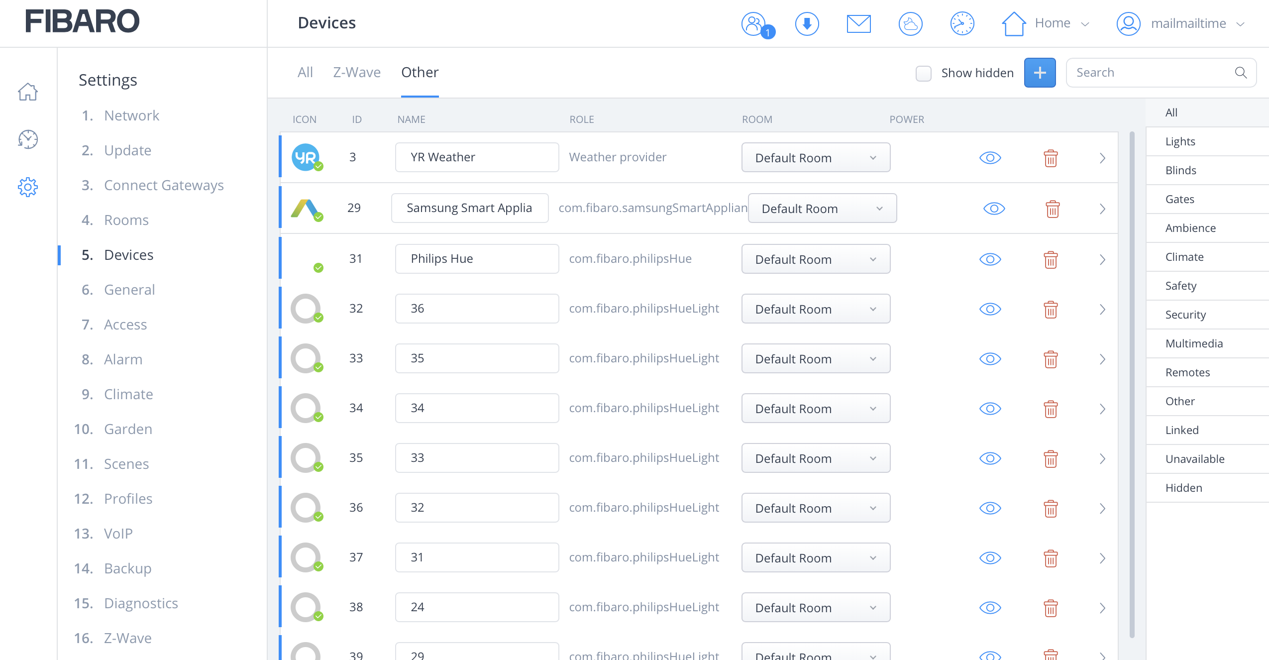This screenshot has height=660, width=1269.
Task: Expand the Home location dropdown
Action: (x=1046, y=23)
